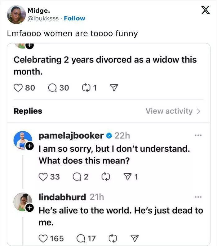Open Midge's profile picture
This screenshot has height=246, width=217.
tap(16, 14)
